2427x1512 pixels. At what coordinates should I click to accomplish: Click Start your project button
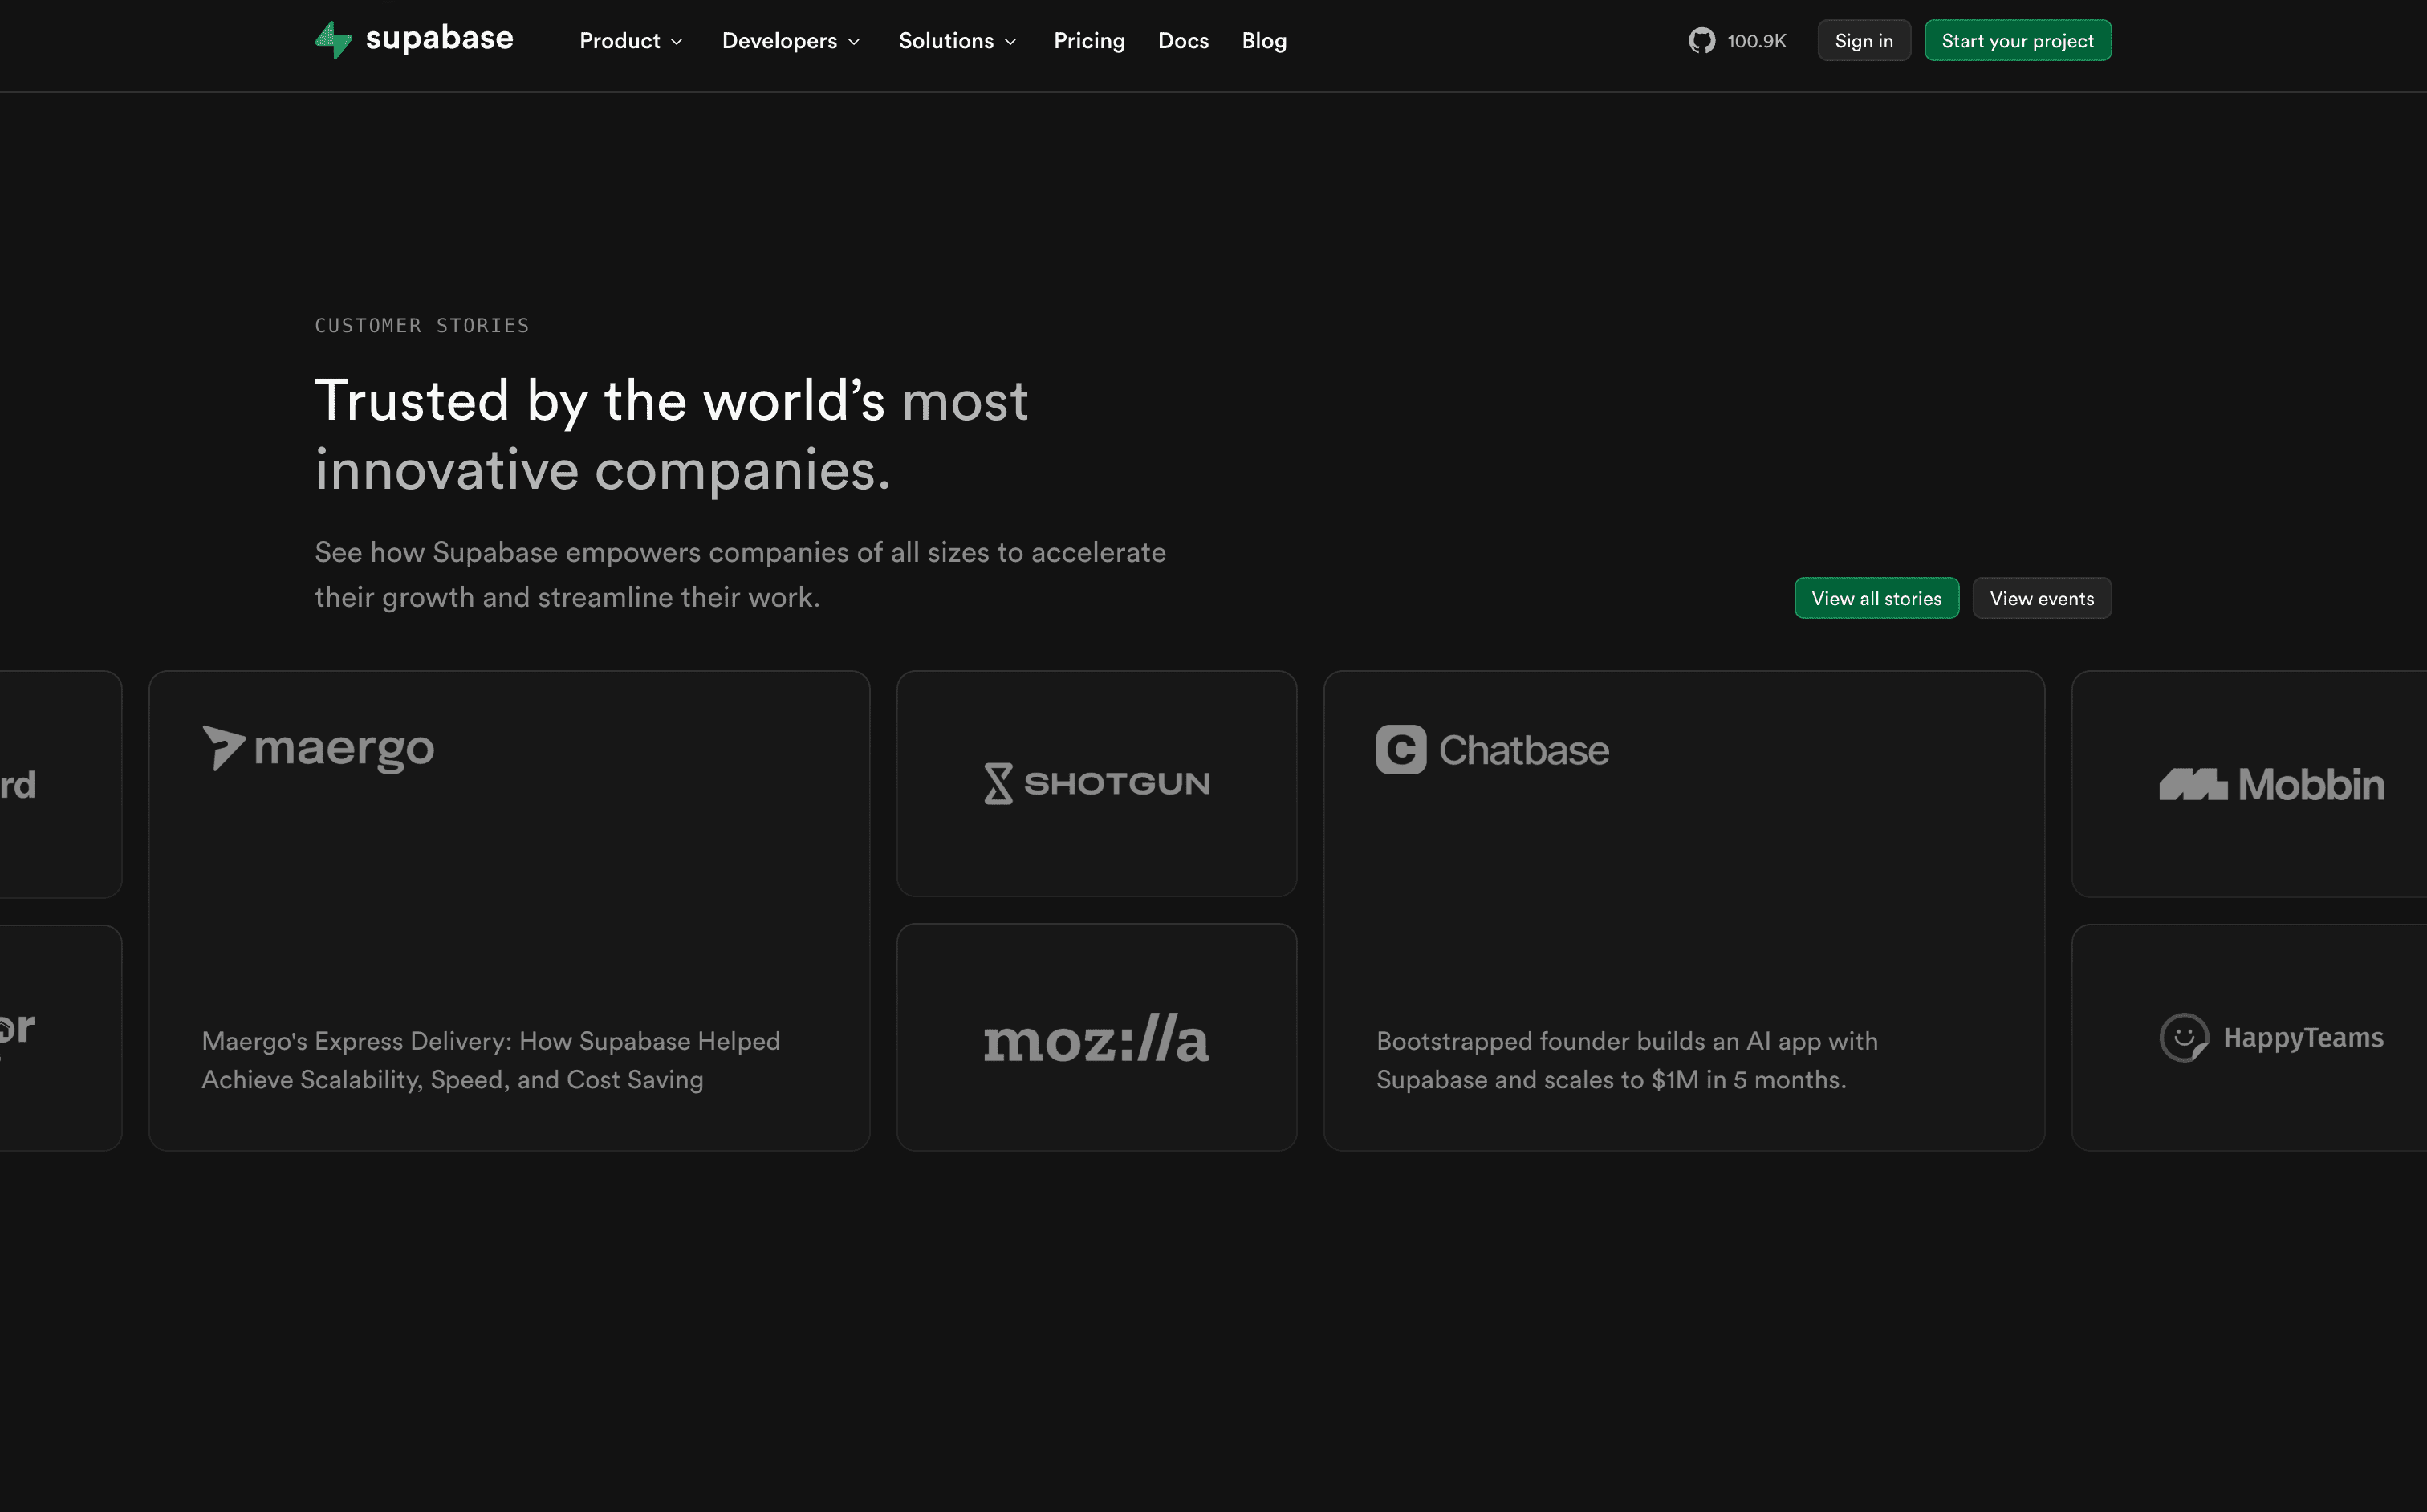pos(2017,41)
